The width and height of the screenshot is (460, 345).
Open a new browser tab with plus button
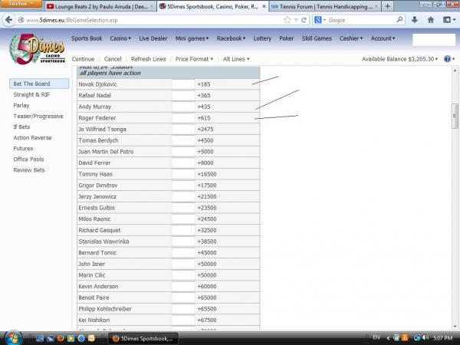(x=387, y=6)
